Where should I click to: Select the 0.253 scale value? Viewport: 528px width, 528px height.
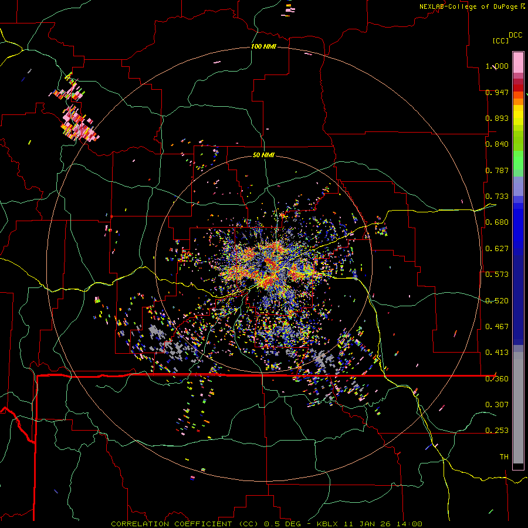point(497,431)
